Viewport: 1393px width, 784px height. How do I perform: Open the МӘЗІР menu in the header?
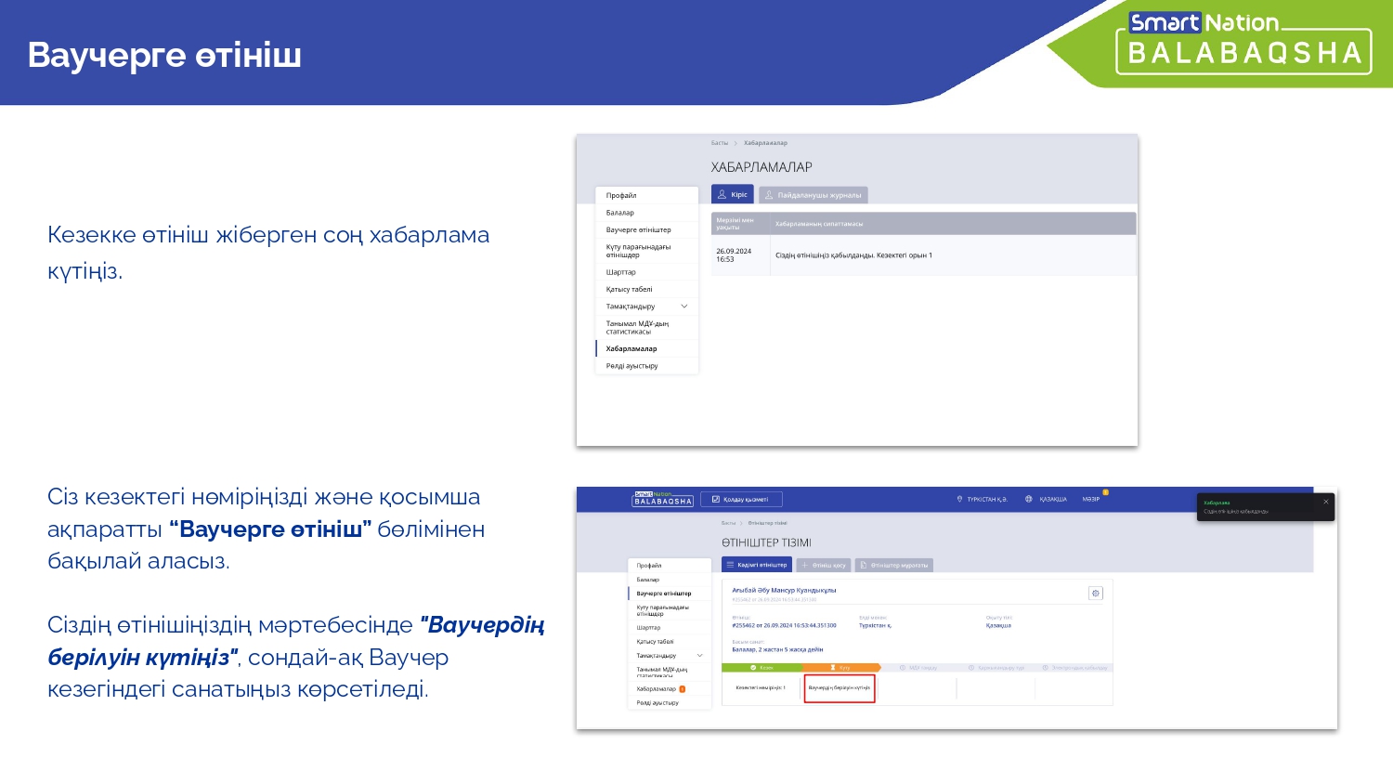1091,500
